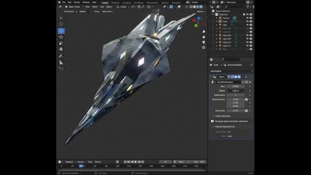
Task: Collapse the Internal Dependencies panel
Action: click(225, 126)
